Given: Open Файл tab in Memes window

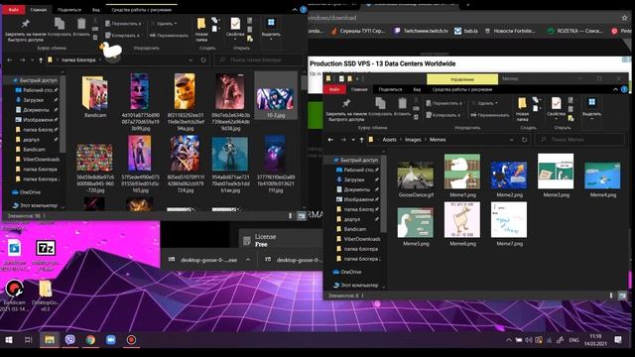Looking at the screenshot, I should click(x=334, y=89).
